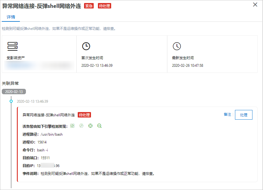Click first occurrence time 2020-02-13 13:46:39
The height and width of the screenshot is (190, 263).
coord(97,66)
